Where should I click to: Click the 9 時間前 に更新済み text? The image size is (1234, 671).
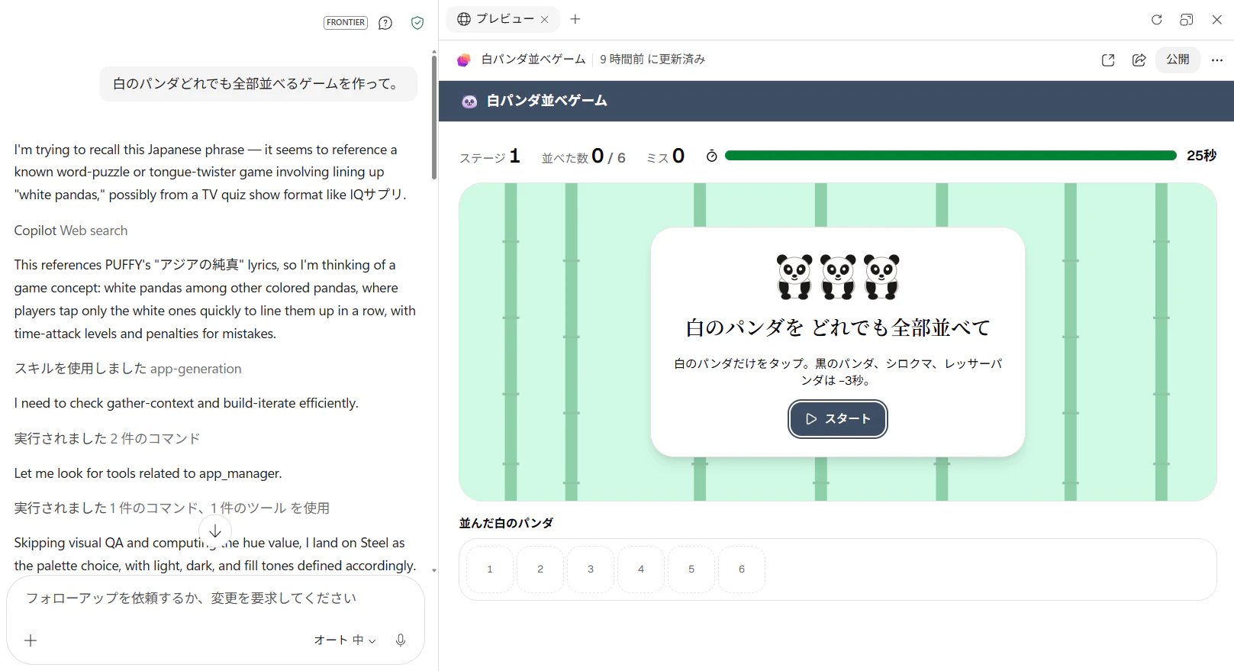(652, 60)
